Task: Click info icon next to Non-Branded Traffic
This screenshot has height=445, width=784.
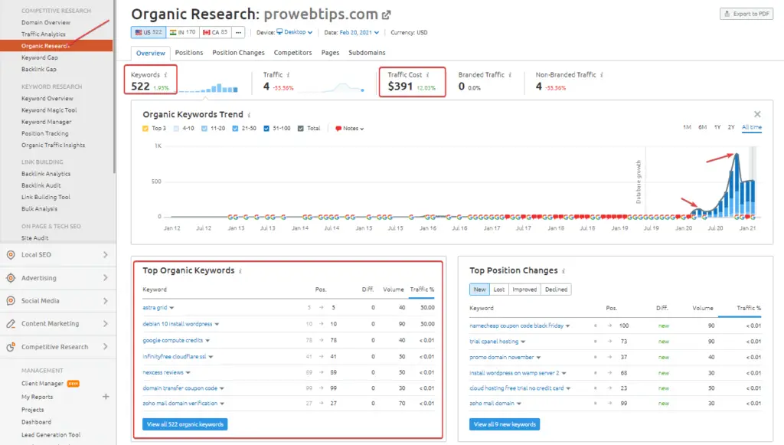Action: tap(602, 75)
